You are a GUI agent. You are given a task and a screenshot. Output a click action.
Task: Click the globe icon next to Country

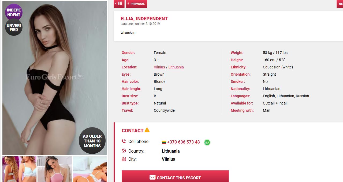pos(124,151)
